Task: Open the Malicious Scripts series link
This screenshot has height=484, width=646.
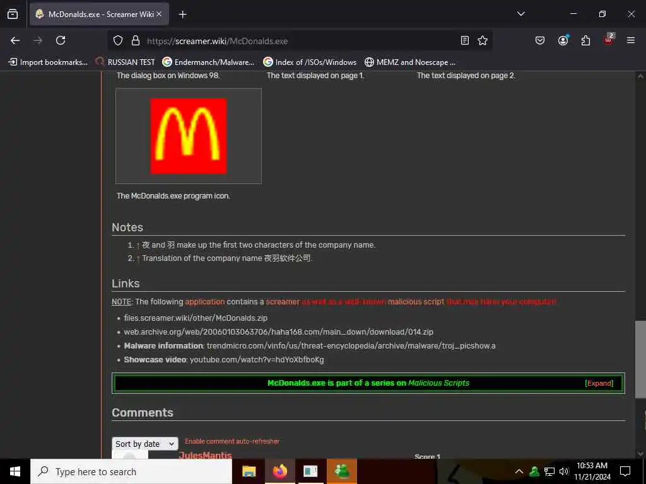Action: 438,383
